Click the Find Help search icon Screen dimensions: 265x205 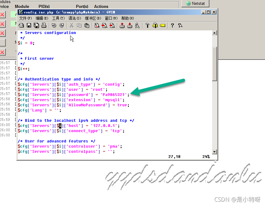click(180, 25)
